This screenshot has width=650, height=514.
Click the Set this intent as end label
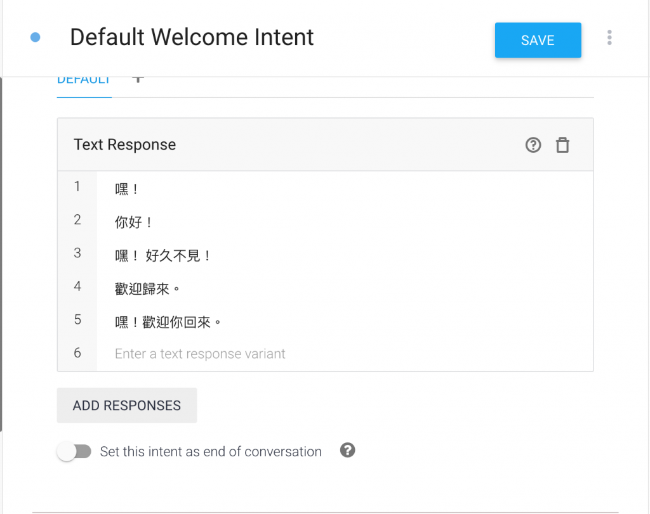(211, 452)
